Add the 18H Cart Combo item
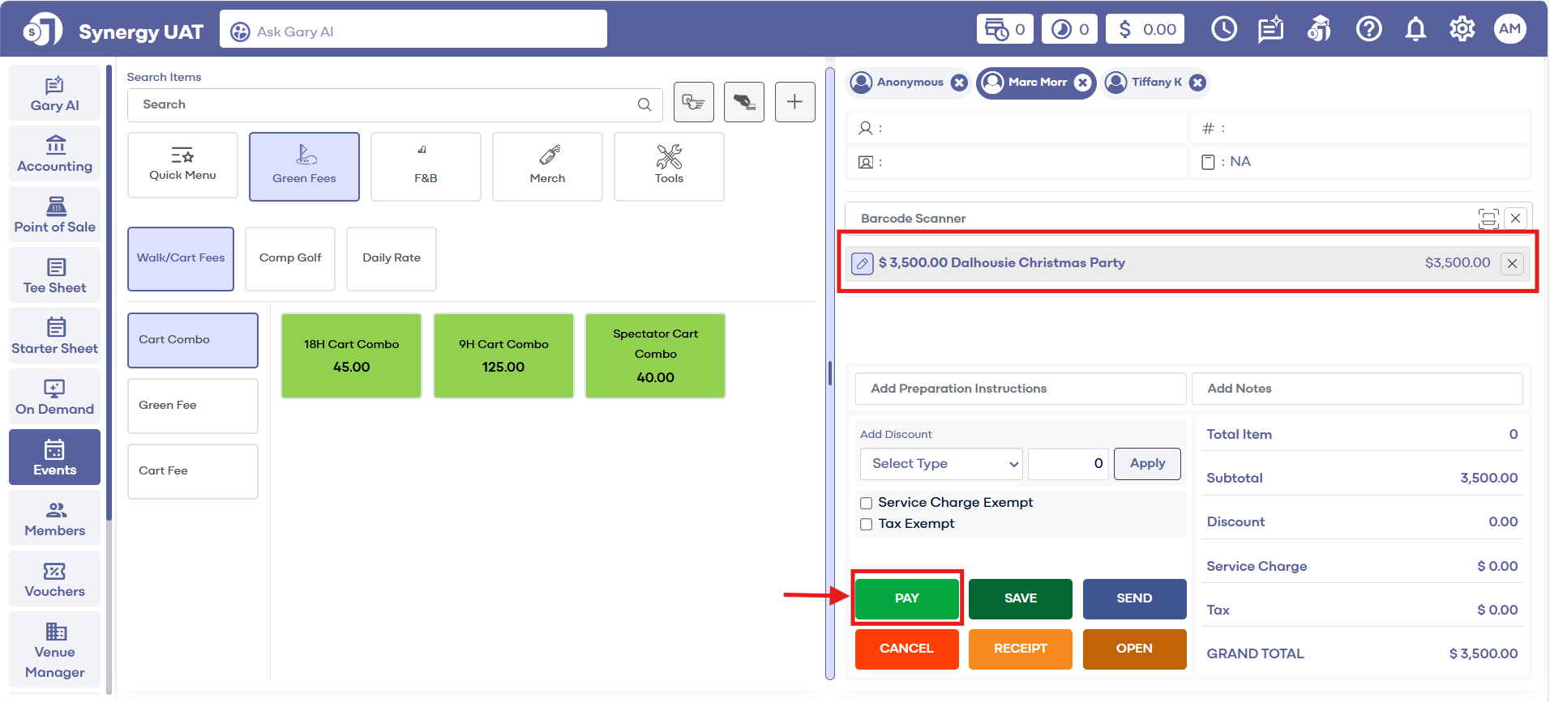Screen dimensions: 1550x702 click(351, 355)
